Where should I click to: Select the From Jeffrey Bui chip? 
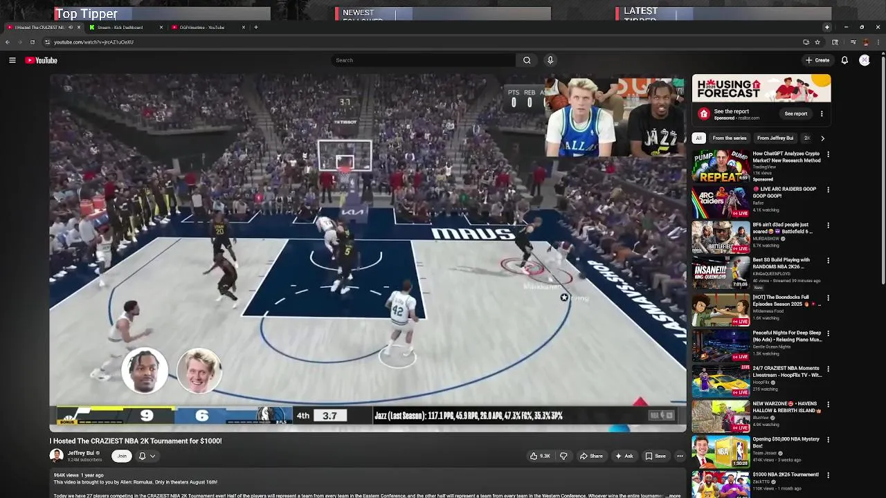point(775,138)
